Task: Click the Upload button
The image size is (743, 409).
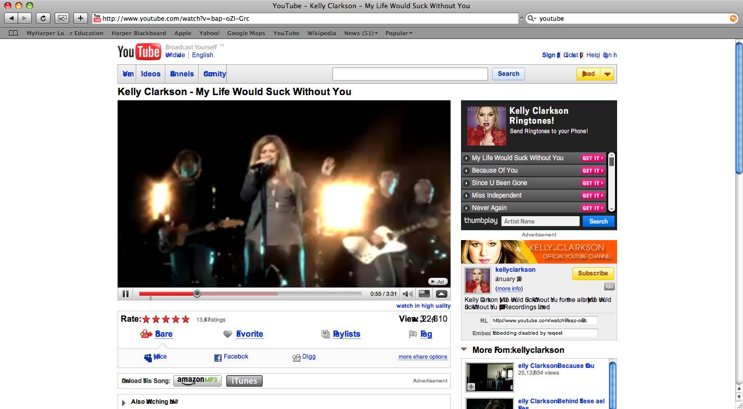Action: 588,74
